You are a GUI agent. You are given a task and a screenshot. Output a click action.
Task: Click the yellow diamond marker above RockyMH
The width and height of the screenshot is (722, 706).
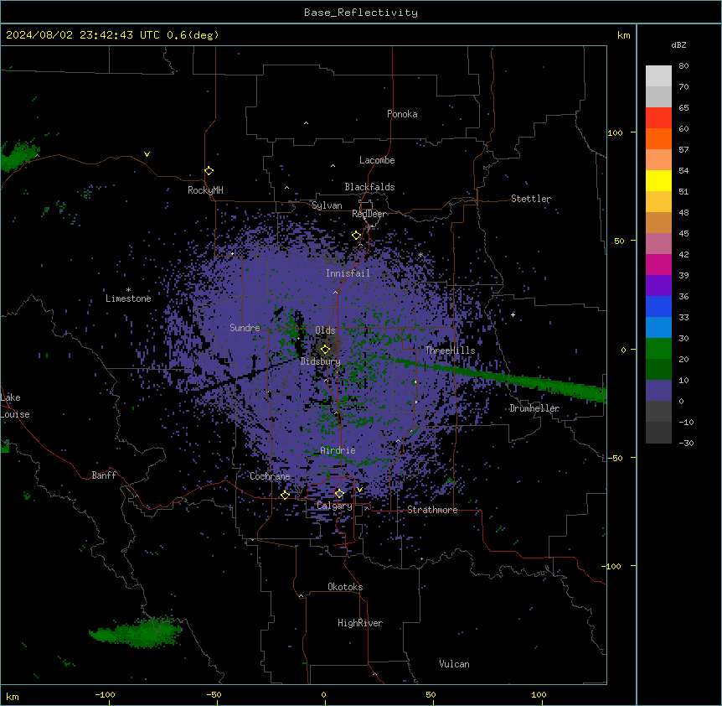click(x=209, y=171)
